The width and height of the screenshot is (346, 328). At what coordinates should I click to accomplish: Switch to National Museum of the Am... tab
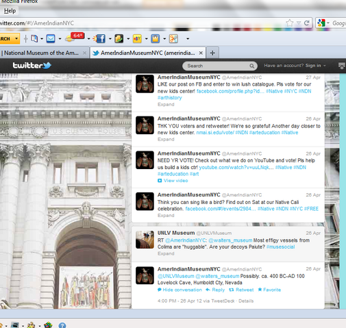(x=41, y=53)
